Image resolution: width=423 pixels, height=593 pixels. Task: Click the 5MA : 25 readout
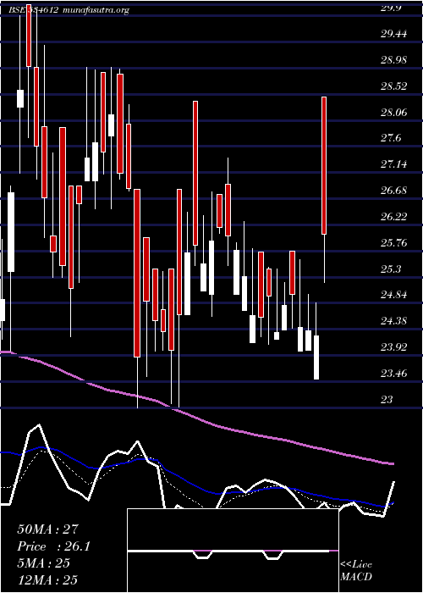click(43, 563)
